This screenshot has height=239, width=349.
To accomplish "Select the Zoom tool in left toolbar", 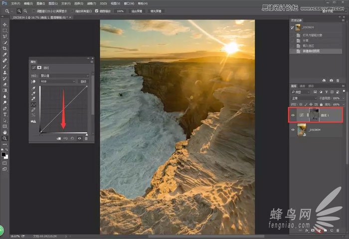I will pos(4,138).
